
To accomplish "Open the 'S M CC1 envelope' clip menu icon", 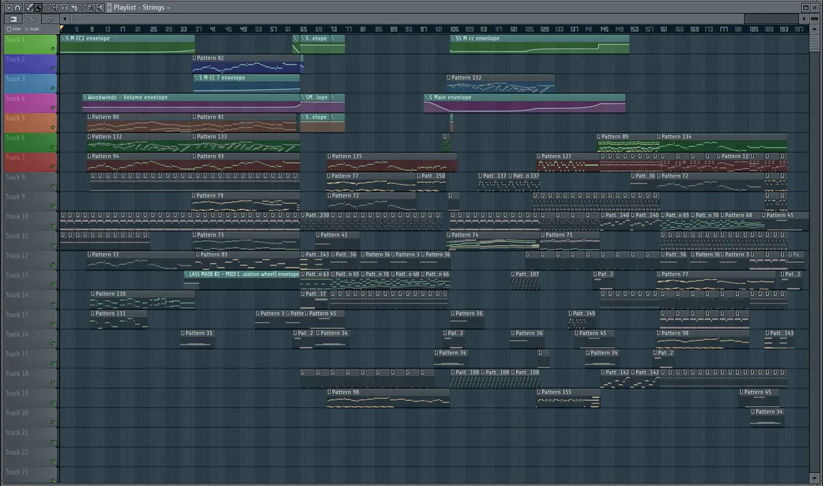I will click(x=62, y=39).
